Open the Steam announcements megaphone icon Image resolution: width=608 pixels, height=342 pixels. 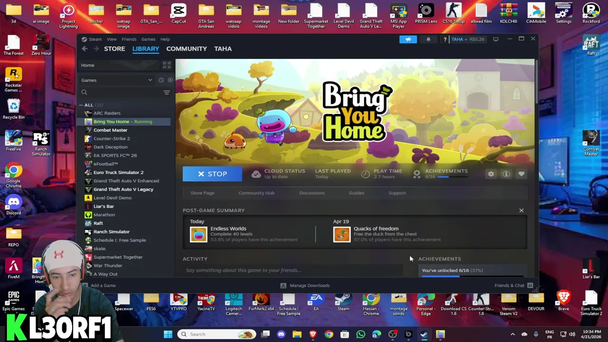point(408,39)
